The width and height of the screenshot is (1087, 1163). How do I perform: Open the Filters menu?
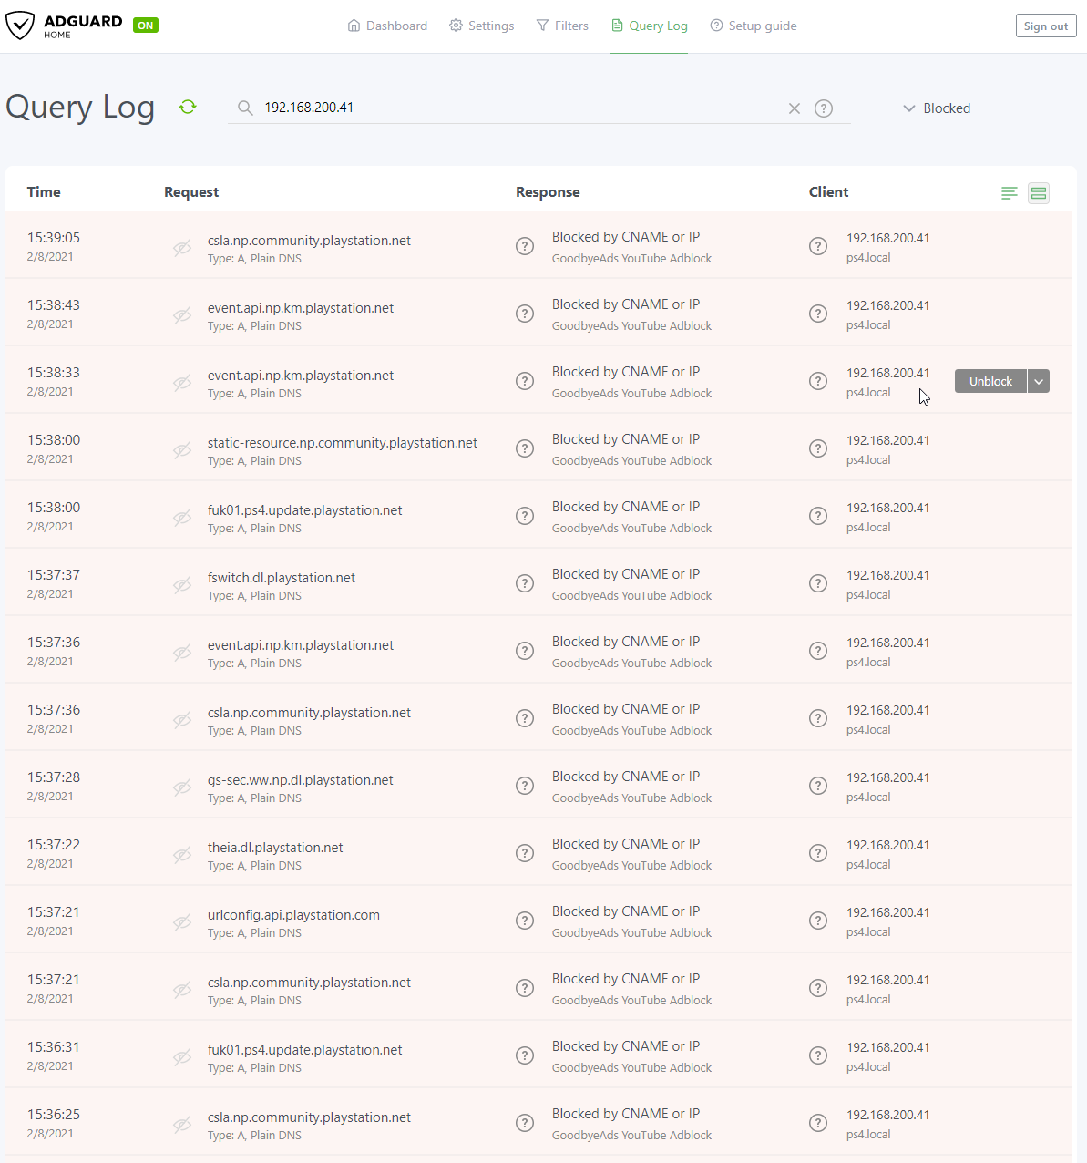pos(562,26)
